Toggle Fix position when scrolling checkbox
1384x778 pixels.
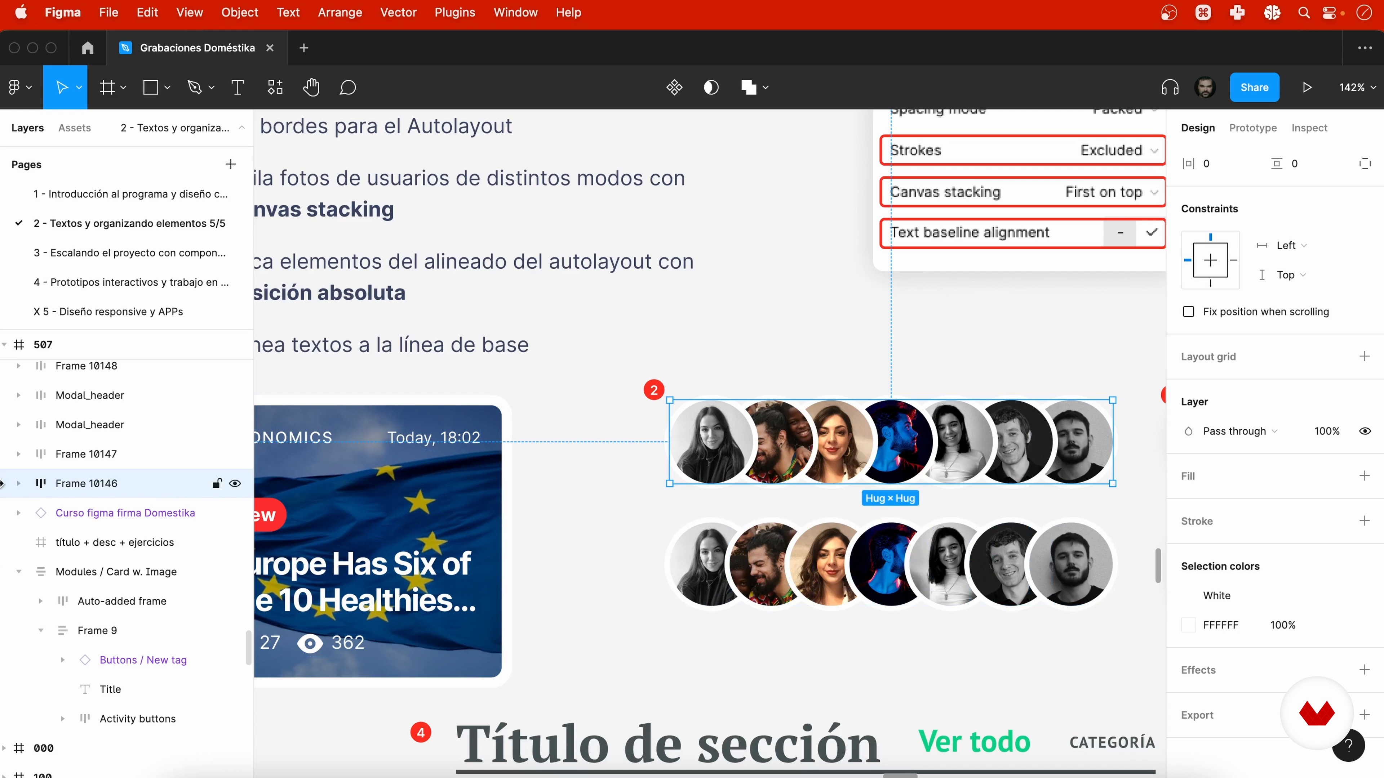coord(1188,312)
